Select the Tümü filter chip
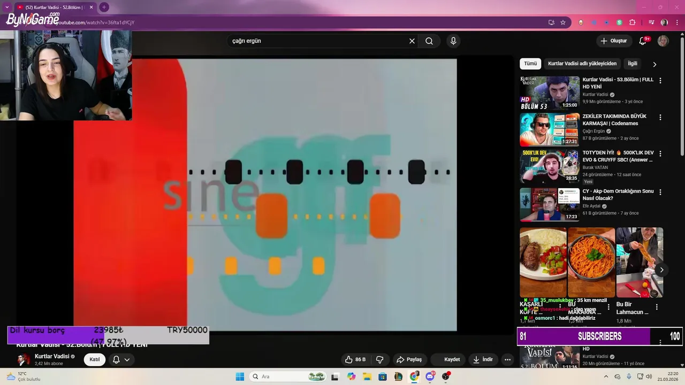This screenshot has height=385, width=685. point(530,64)
